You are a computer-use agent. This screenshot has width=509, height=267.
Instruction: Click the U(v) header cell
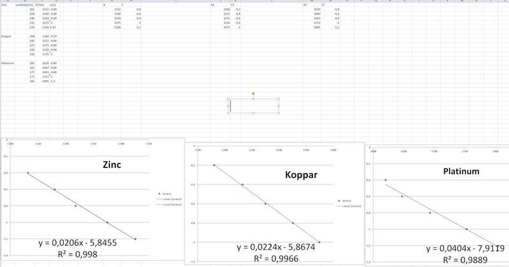tap(52, 6)
